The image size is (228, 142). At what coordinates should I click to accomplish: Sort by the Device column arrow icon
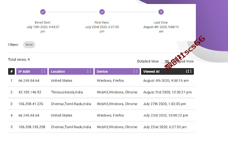(x=134, y=71)
